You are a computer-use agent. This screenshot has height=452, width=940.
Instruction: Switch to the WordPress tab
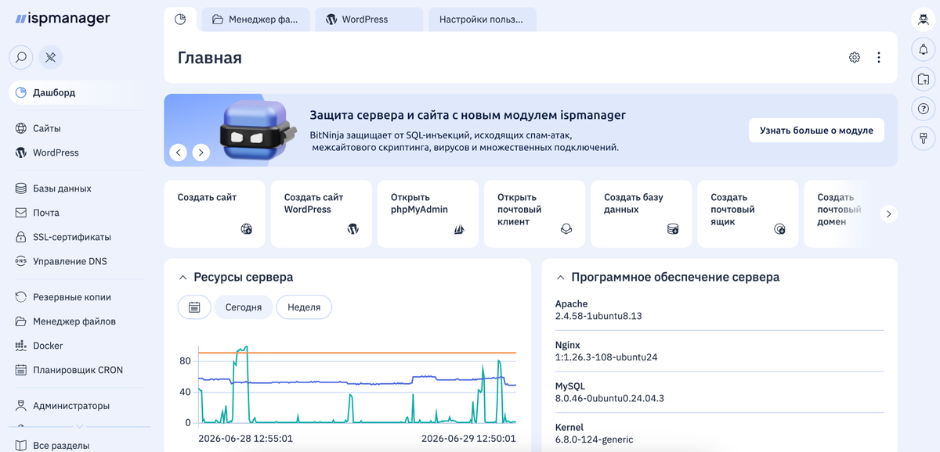pos(369,20)
